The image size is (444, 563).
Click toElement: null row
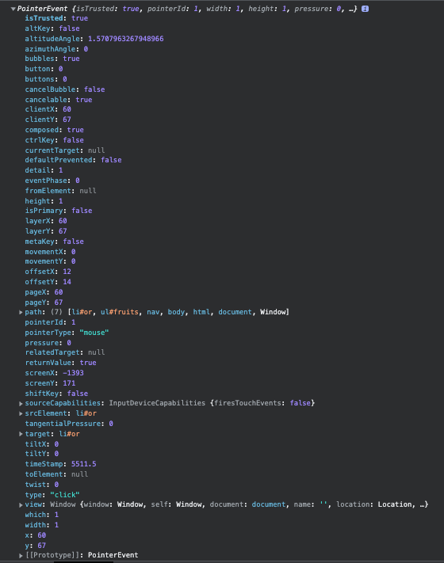coord(56,474)
